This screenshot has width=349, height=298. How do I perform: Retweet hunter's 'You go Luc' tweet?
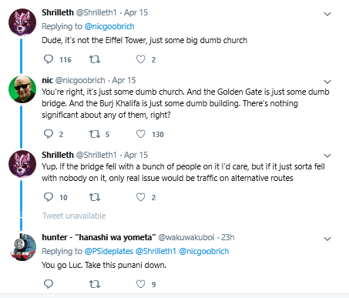click(95, 284)
